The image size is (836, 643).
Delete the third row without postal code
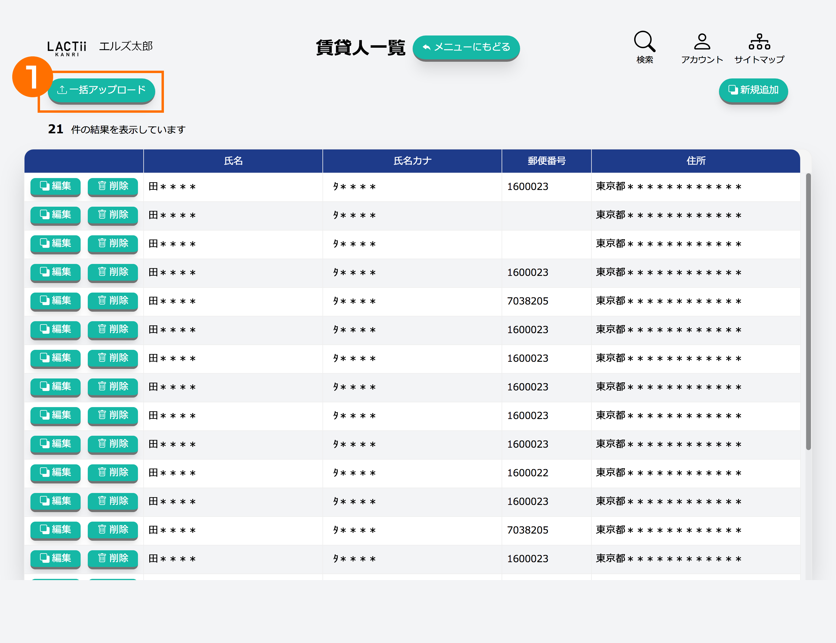tap(113, 244)
